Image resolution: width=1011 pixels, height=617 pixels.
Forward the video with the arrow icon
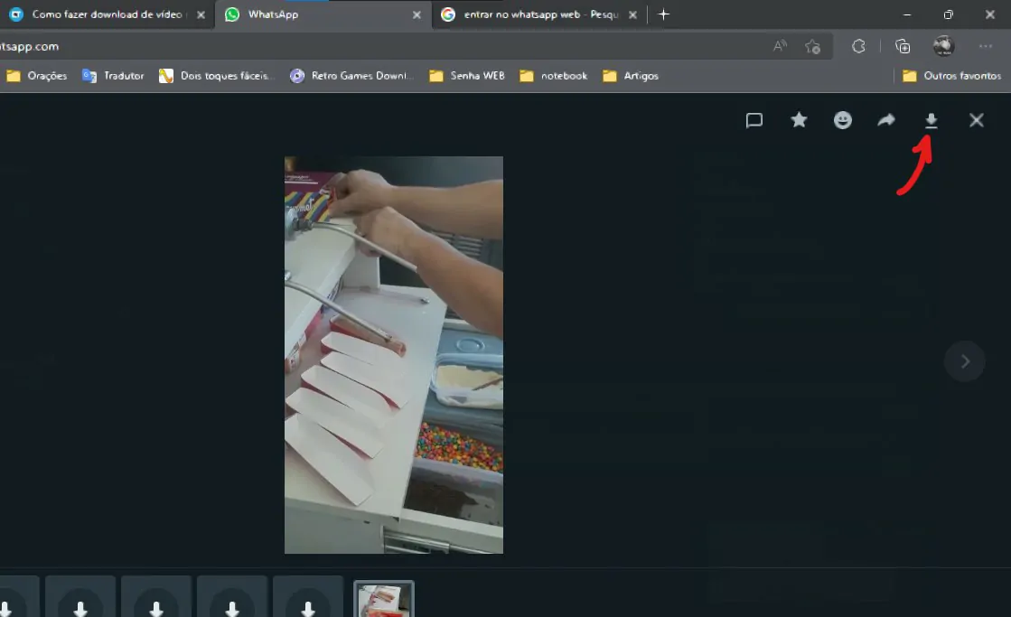(886, 120)
